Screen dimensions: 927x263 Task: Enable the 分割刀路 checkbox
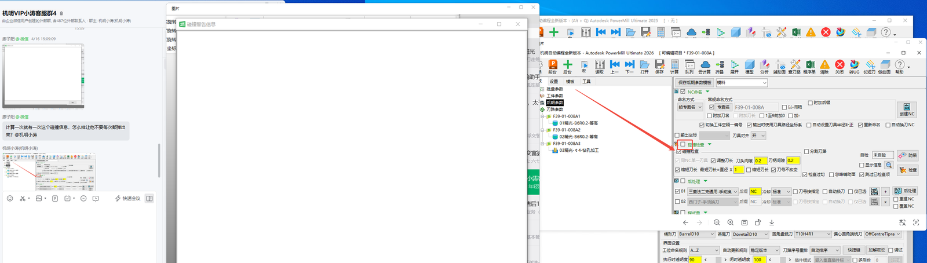coord(807,151)
